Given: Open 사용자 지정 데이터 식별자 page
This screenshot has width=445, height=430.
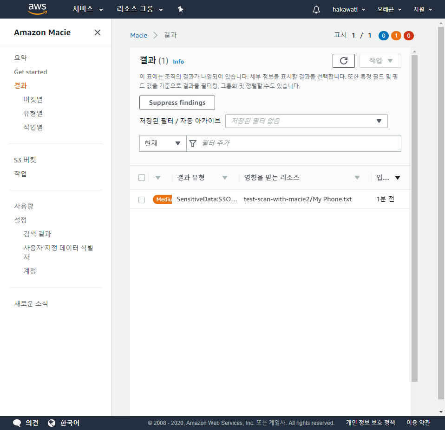Looking at the screenshot, I should (58, 252).
